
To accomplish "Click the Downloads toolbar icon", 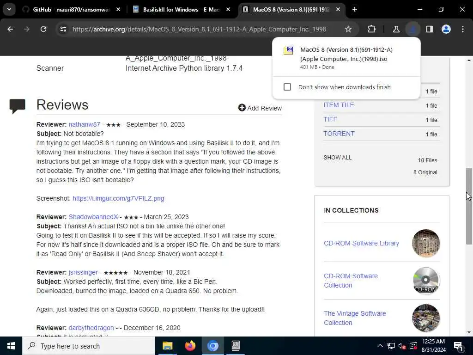I will (412, 29).
